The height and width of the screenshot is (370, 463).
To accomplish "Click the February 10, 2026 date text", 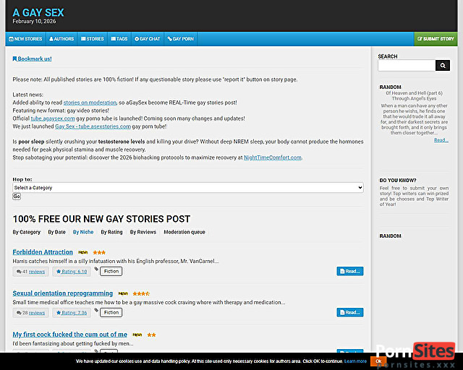I will point(34,22).
